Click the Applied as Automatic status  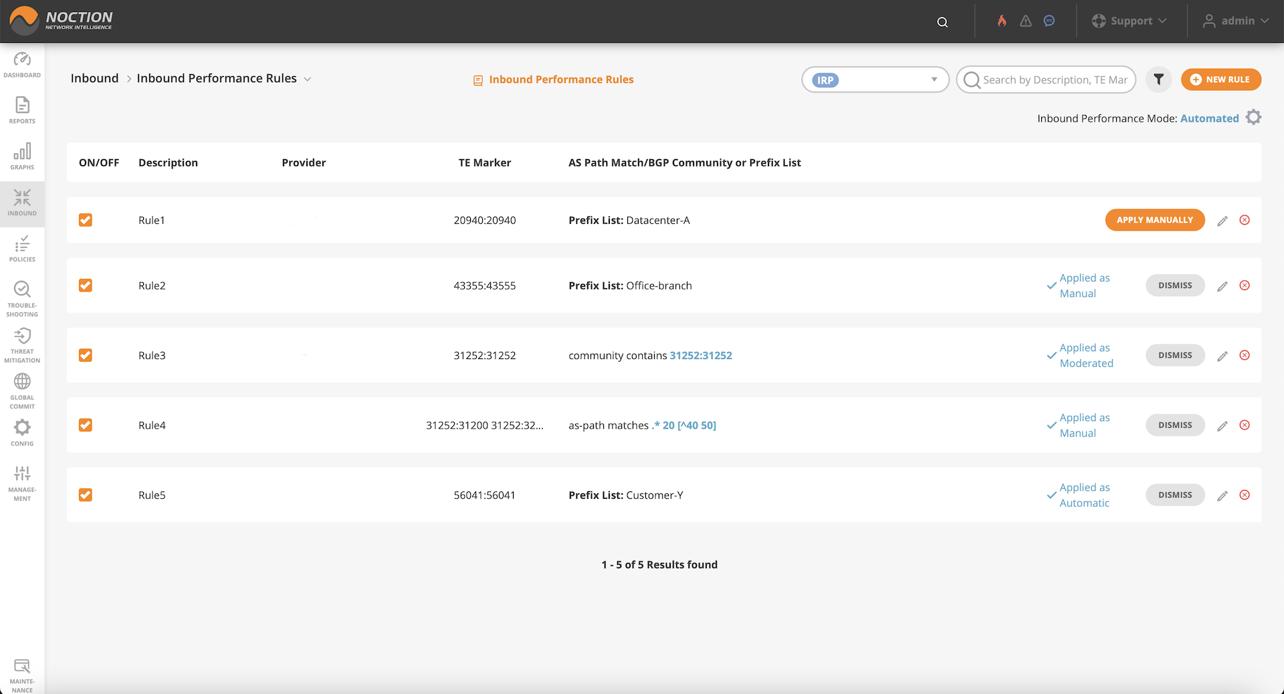pyautogui.click(x=1079, y=495)
